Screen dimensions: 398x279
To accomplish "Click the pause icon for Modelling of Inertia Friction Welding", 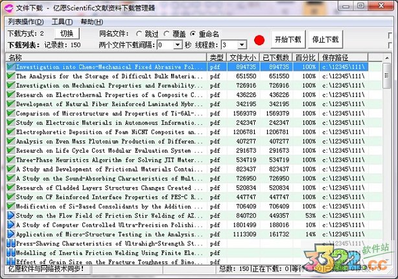I will 11,252.
